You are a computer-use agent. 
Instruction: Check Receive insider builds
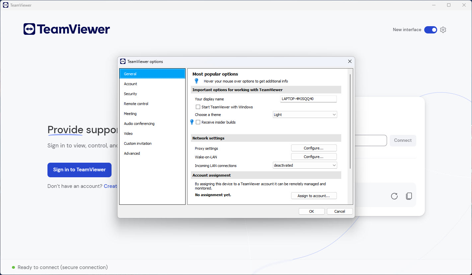pyautogui.click(x=198, y=122)
